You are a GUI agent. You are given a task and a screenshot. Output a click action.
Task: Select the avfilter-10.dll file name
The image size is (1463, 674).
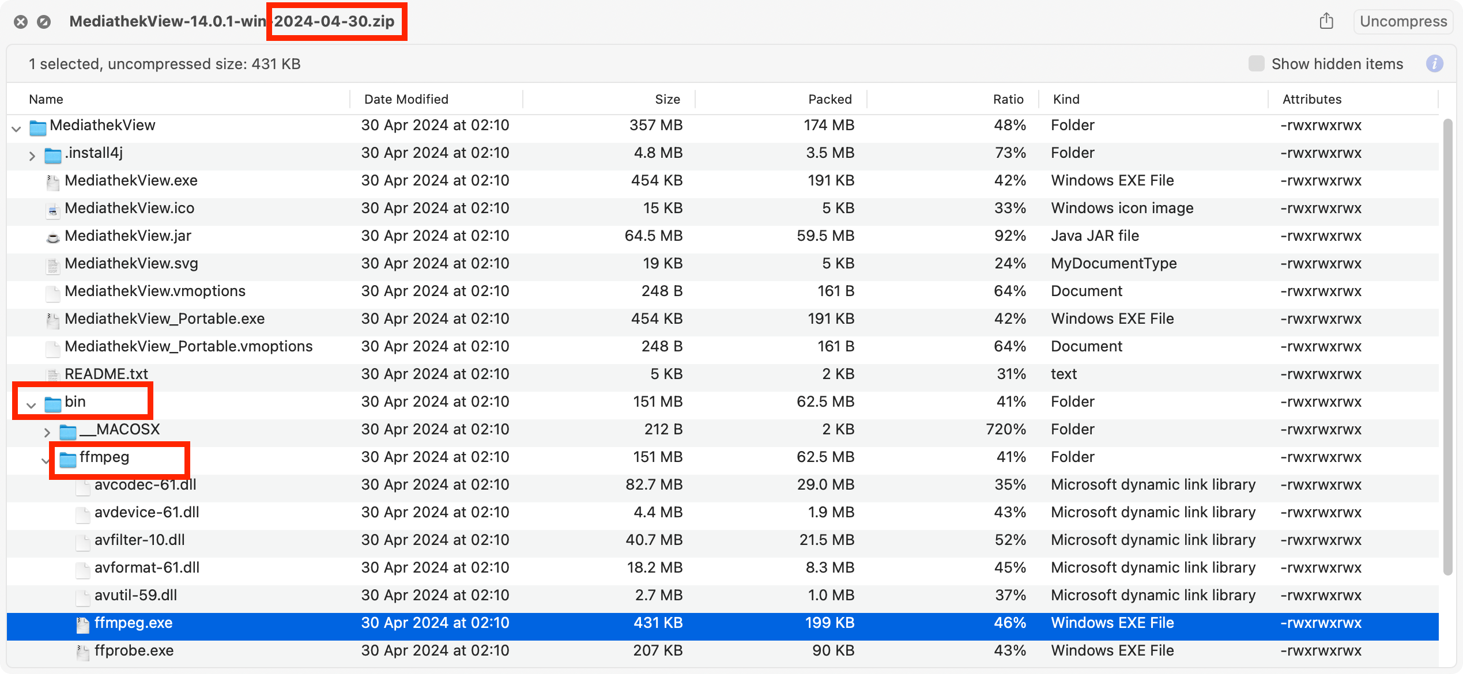click(139, 540)
